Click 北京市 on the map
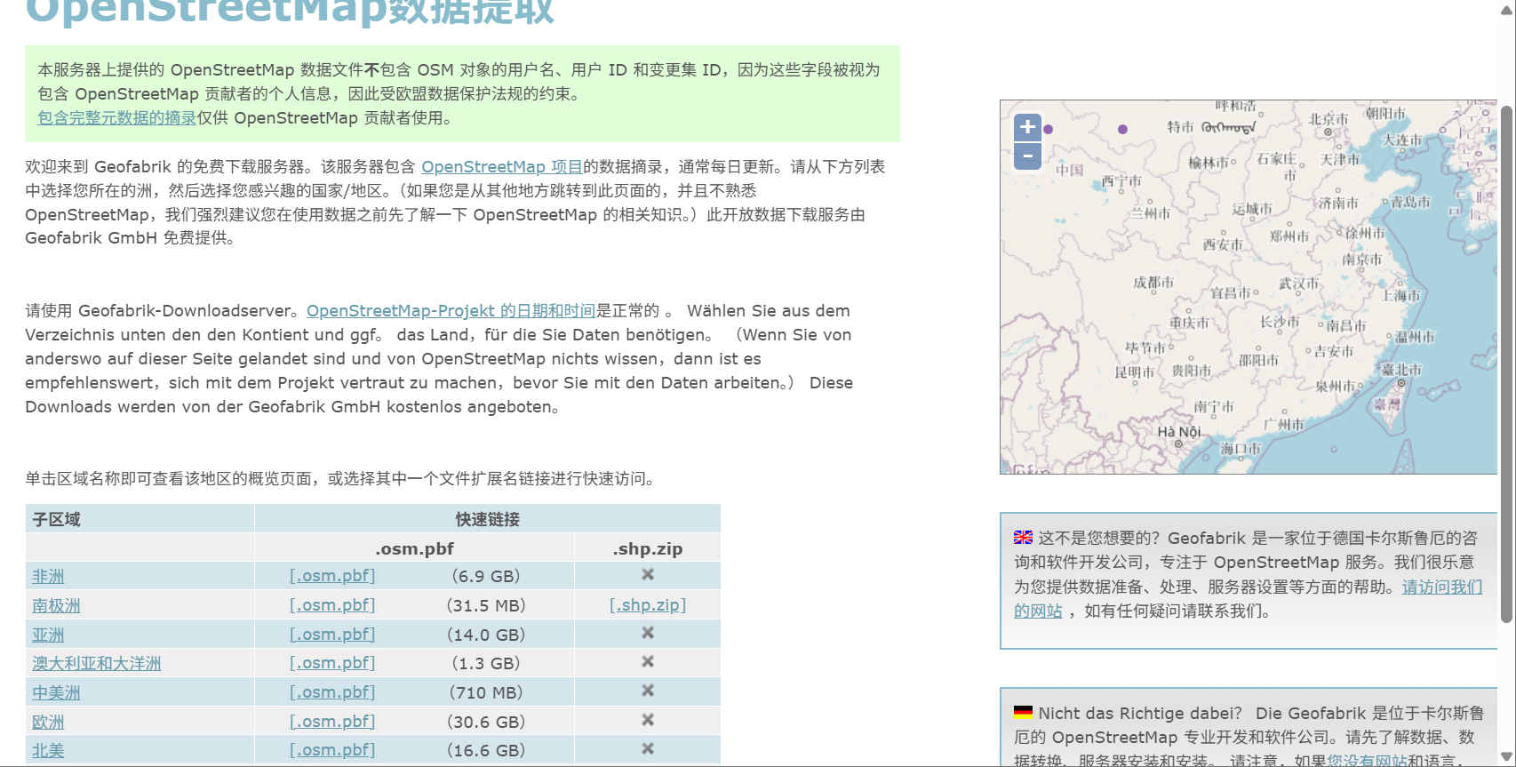This screenshot has height=767, width=1516. [x=1328, y=119]
